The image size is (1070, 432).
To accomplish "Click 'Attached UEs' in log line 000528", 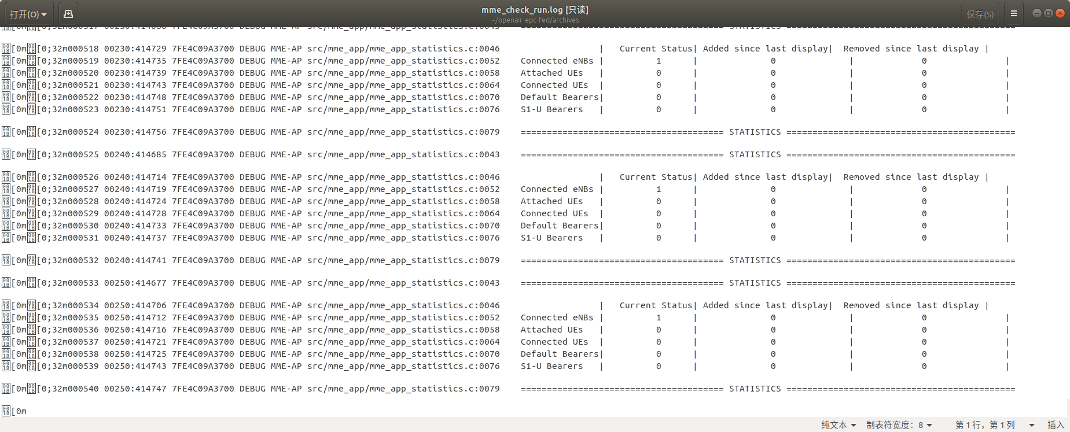I will [551, 201].
